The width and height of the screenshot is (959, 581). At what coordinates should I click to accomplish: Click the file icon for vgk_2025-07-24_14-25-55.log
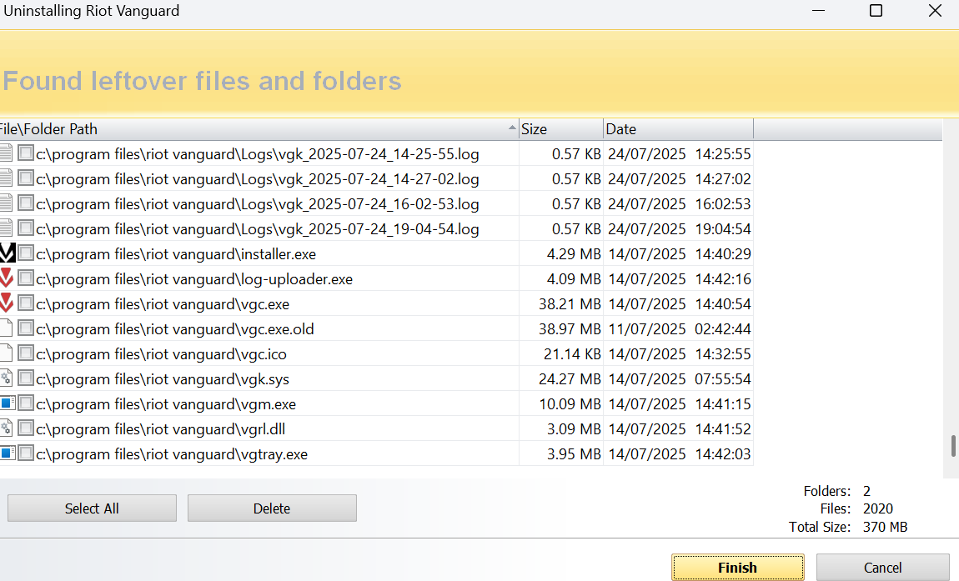(6, 153)
